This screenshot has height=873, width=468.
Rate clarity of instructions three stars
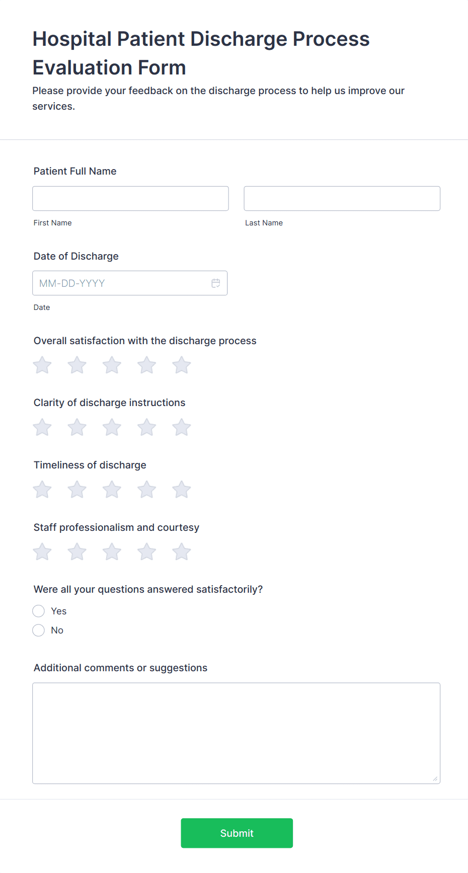click(112, 428)
